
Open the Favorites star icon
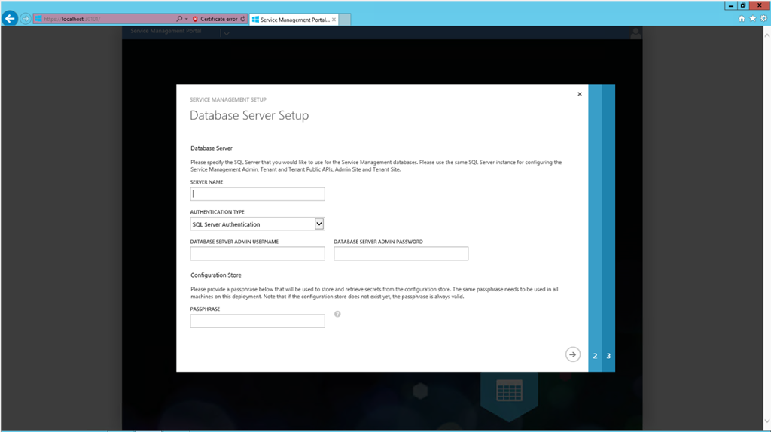click(x=752, y=19)
